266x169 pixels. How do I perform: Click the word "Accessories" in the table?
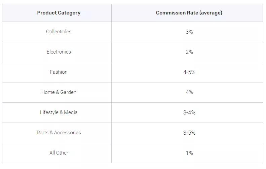[68, 133]
